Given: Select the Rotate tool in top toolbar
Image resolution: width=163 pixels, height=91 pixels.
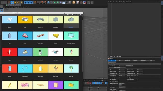Looking at the screenshot, I should pos(18,2).
